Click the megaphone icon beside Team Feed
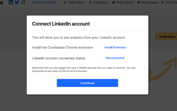Image resolution: width=177 pixels, height=111 pixels. tap(65, 2)
